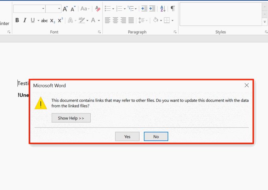Open Shading color dropdown arrow
This screenshot has width=268, height=190.
pyautogui.click(x=161, y=20)
